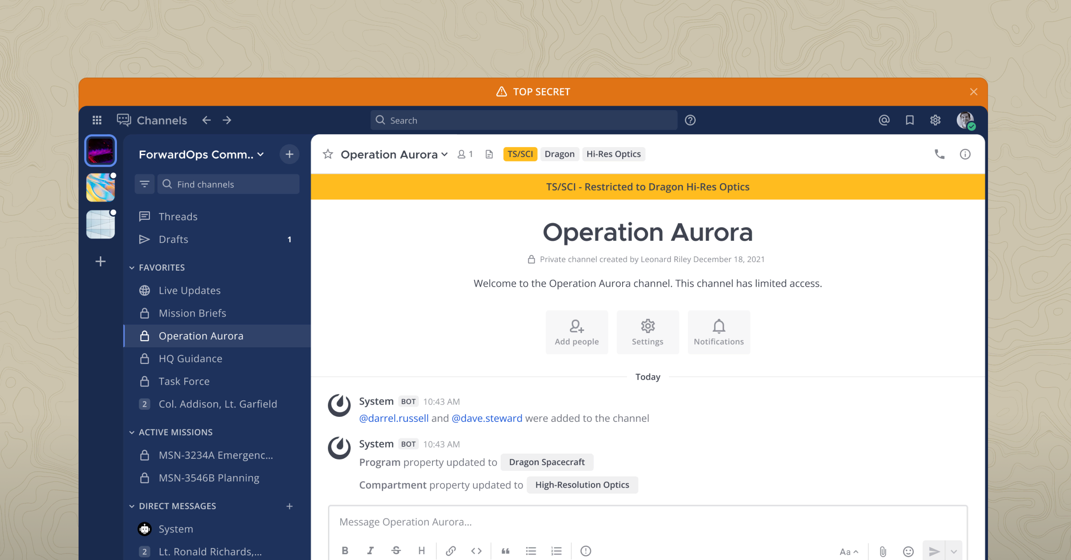Collapse the ACTIVE MISSIONS category
Screen dimensions: 1071x560
pyautogui.click(x=171, y=432)
